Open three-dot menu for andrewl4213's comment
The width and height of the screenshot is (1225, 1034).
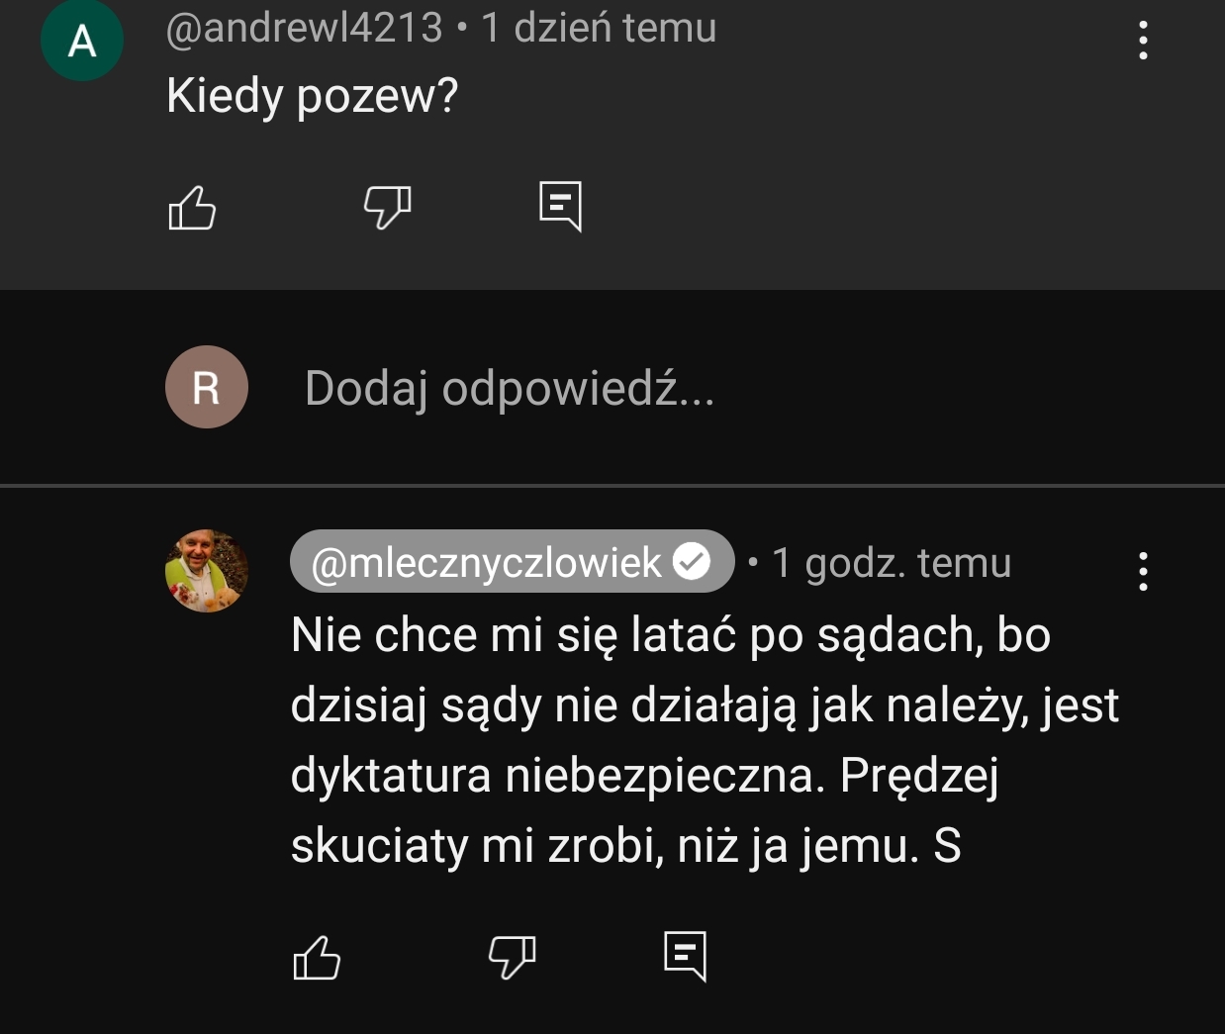coord(1143,42)
